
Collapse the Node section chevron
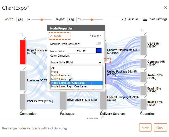pyautogui.click(x=52, y=36)
